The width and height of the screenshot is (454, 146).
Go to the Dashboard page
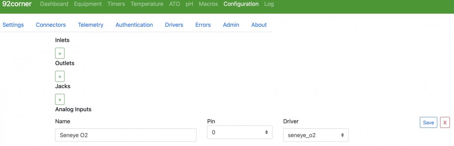(54, 4)
